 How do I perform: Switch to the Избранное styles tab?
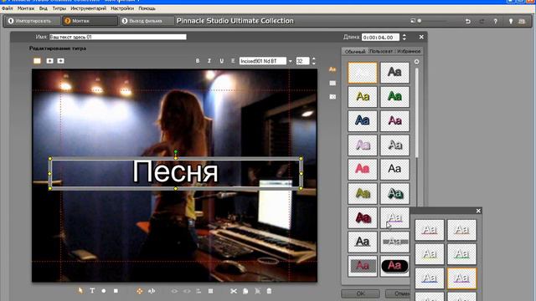pos(409,51)
